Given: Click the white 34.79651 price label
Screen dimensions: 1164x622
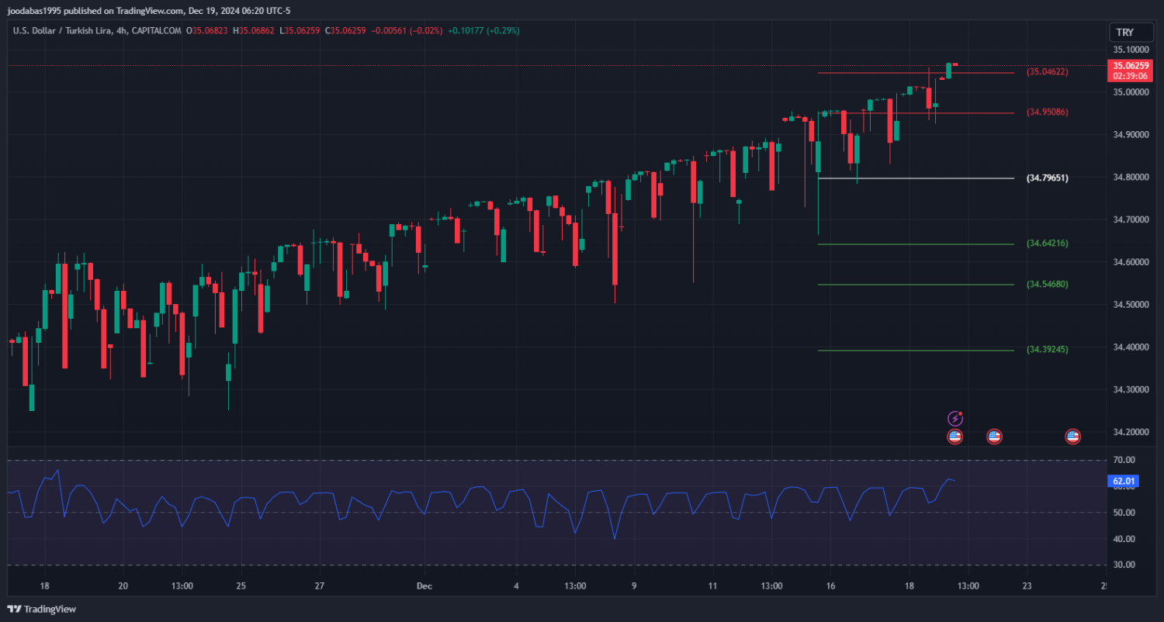Looking at the screenshot, I should (1048, 178).
